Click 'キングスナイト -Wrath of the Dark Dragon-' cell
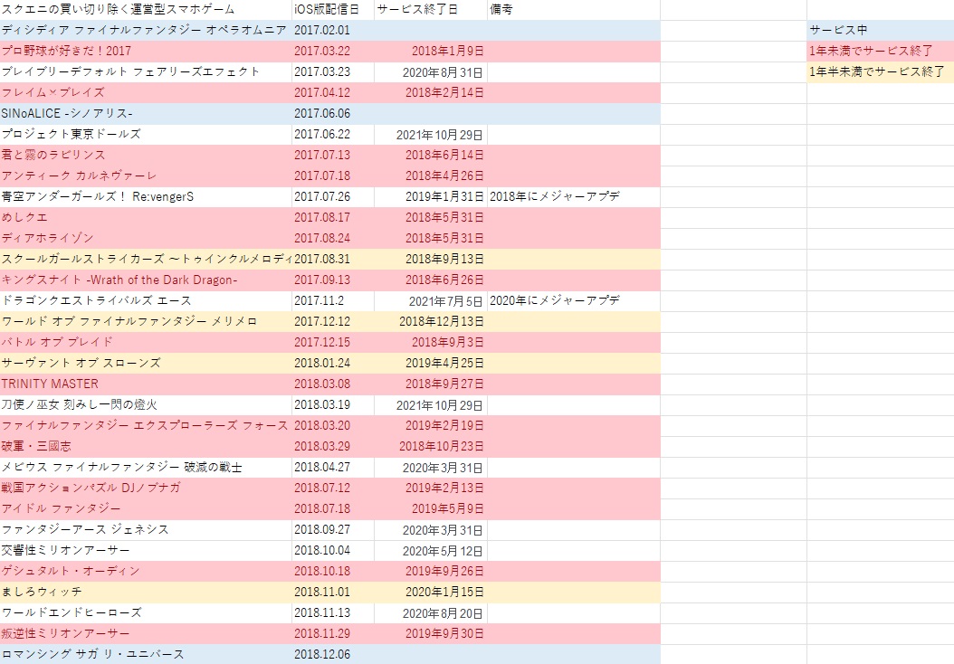 coord(146,280)
